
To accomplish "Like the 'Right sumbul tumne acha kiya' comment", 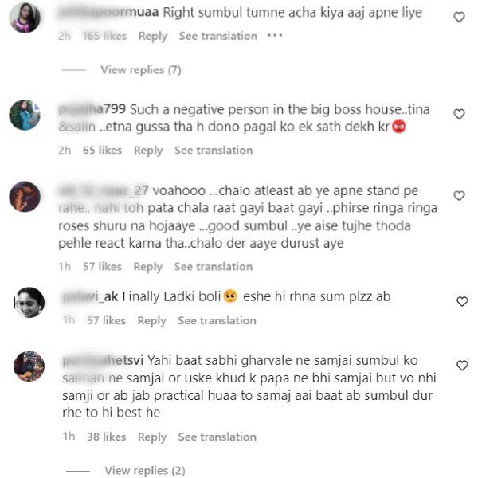I will tap(459, 17).
